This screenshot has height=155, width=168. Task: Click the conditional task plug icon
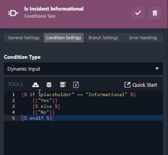click(x=13, y=13)
